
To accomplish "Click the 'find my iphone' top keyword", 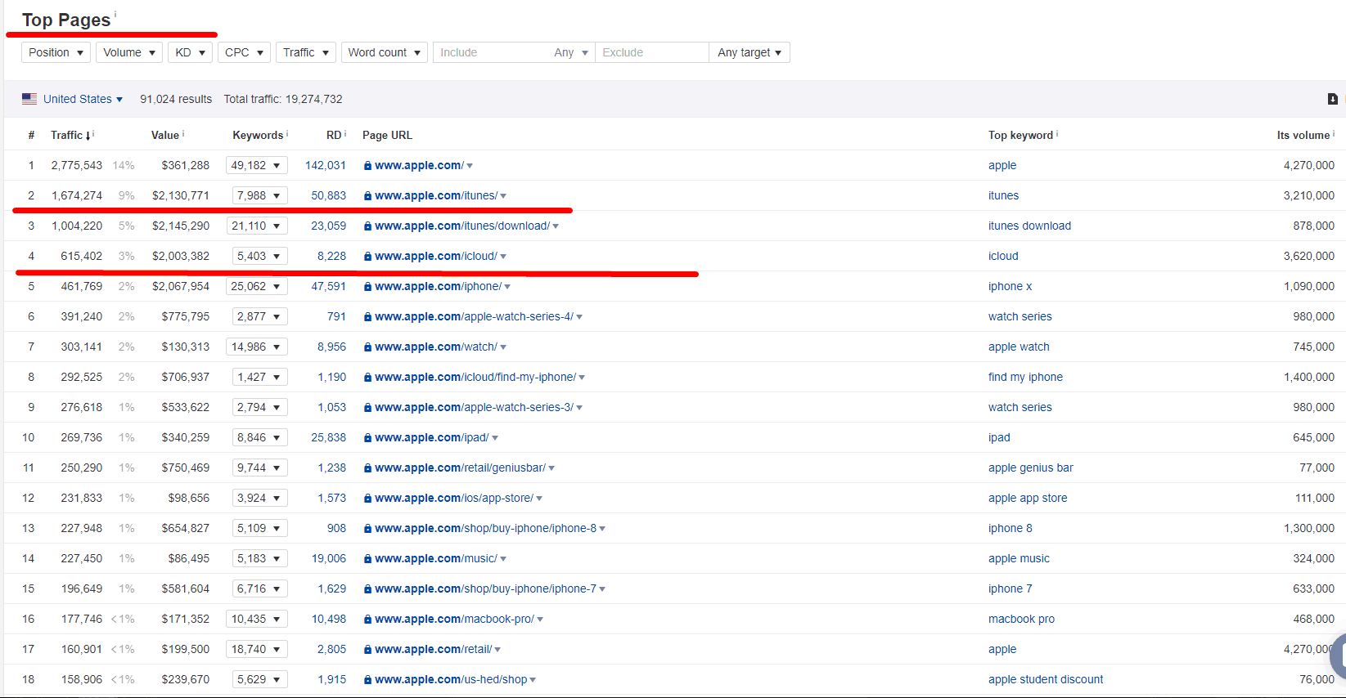I will pos(1025,377).
